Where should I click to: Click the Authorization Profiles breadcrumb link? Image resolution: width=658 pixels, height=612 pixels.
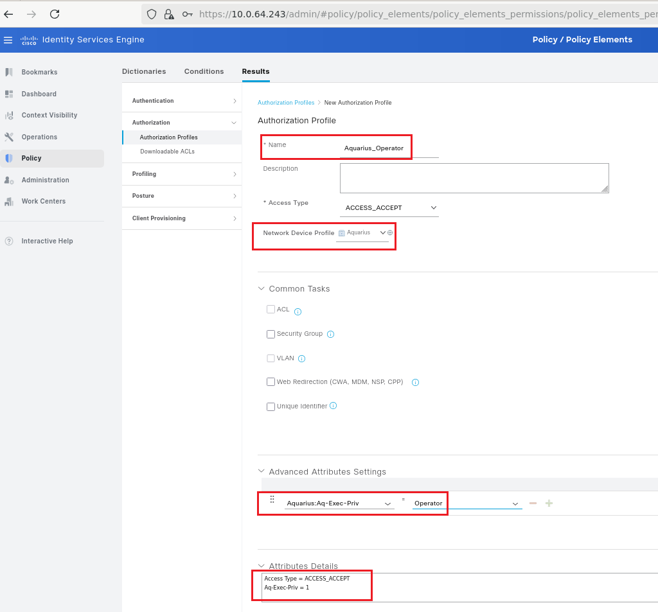coord(286,103)
